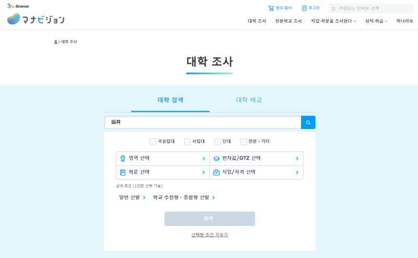Click 선택한 조건 지우기 link

(210, 235)
